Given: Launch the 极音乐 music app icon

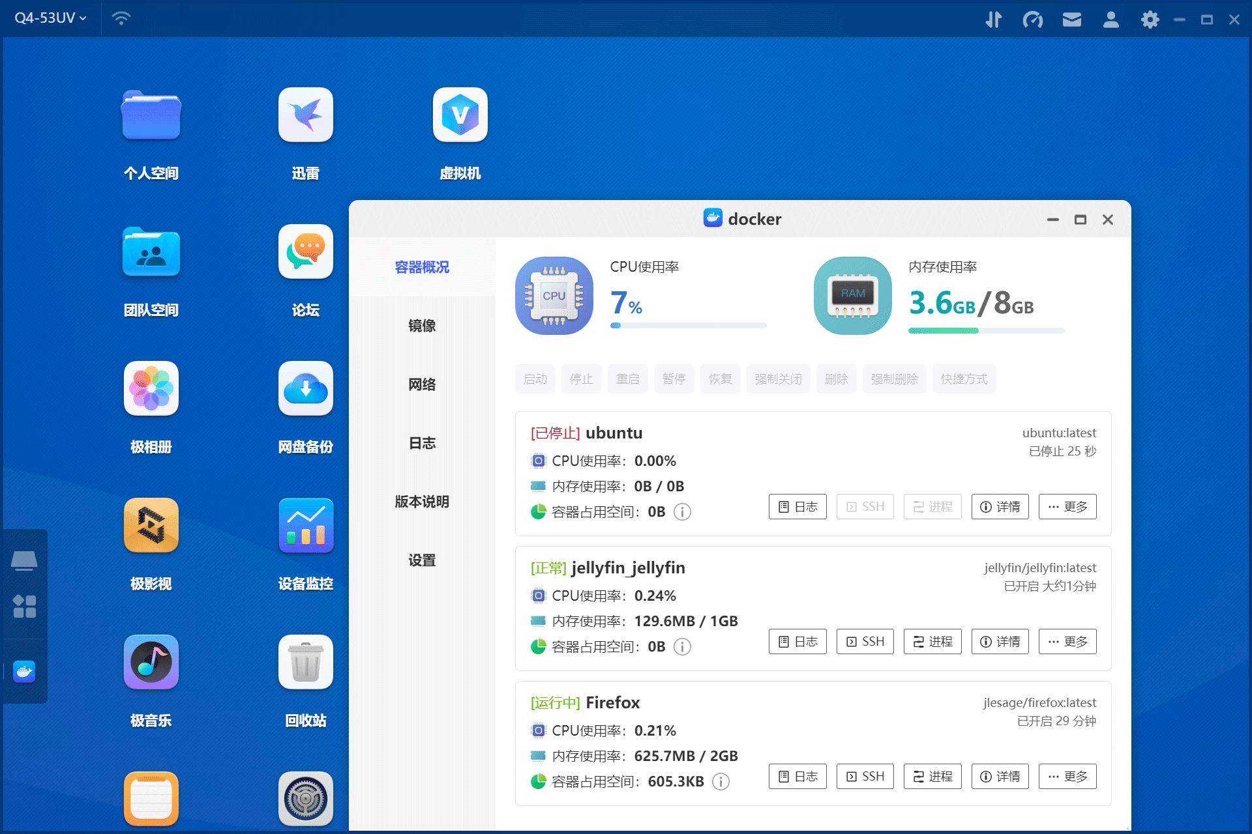Looking at the screenshot, I should point(151,662).
